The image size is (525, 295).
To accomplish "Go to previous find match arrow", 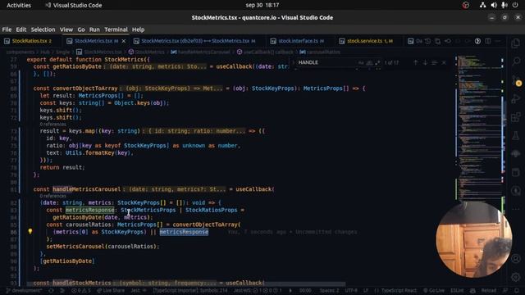I will (x=416, y=62).
